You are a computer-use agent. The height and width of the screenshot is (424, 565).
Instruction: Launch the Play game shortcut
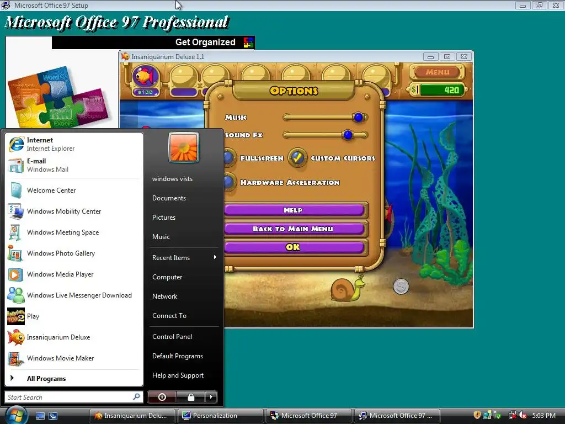click(x=74, y=316)
